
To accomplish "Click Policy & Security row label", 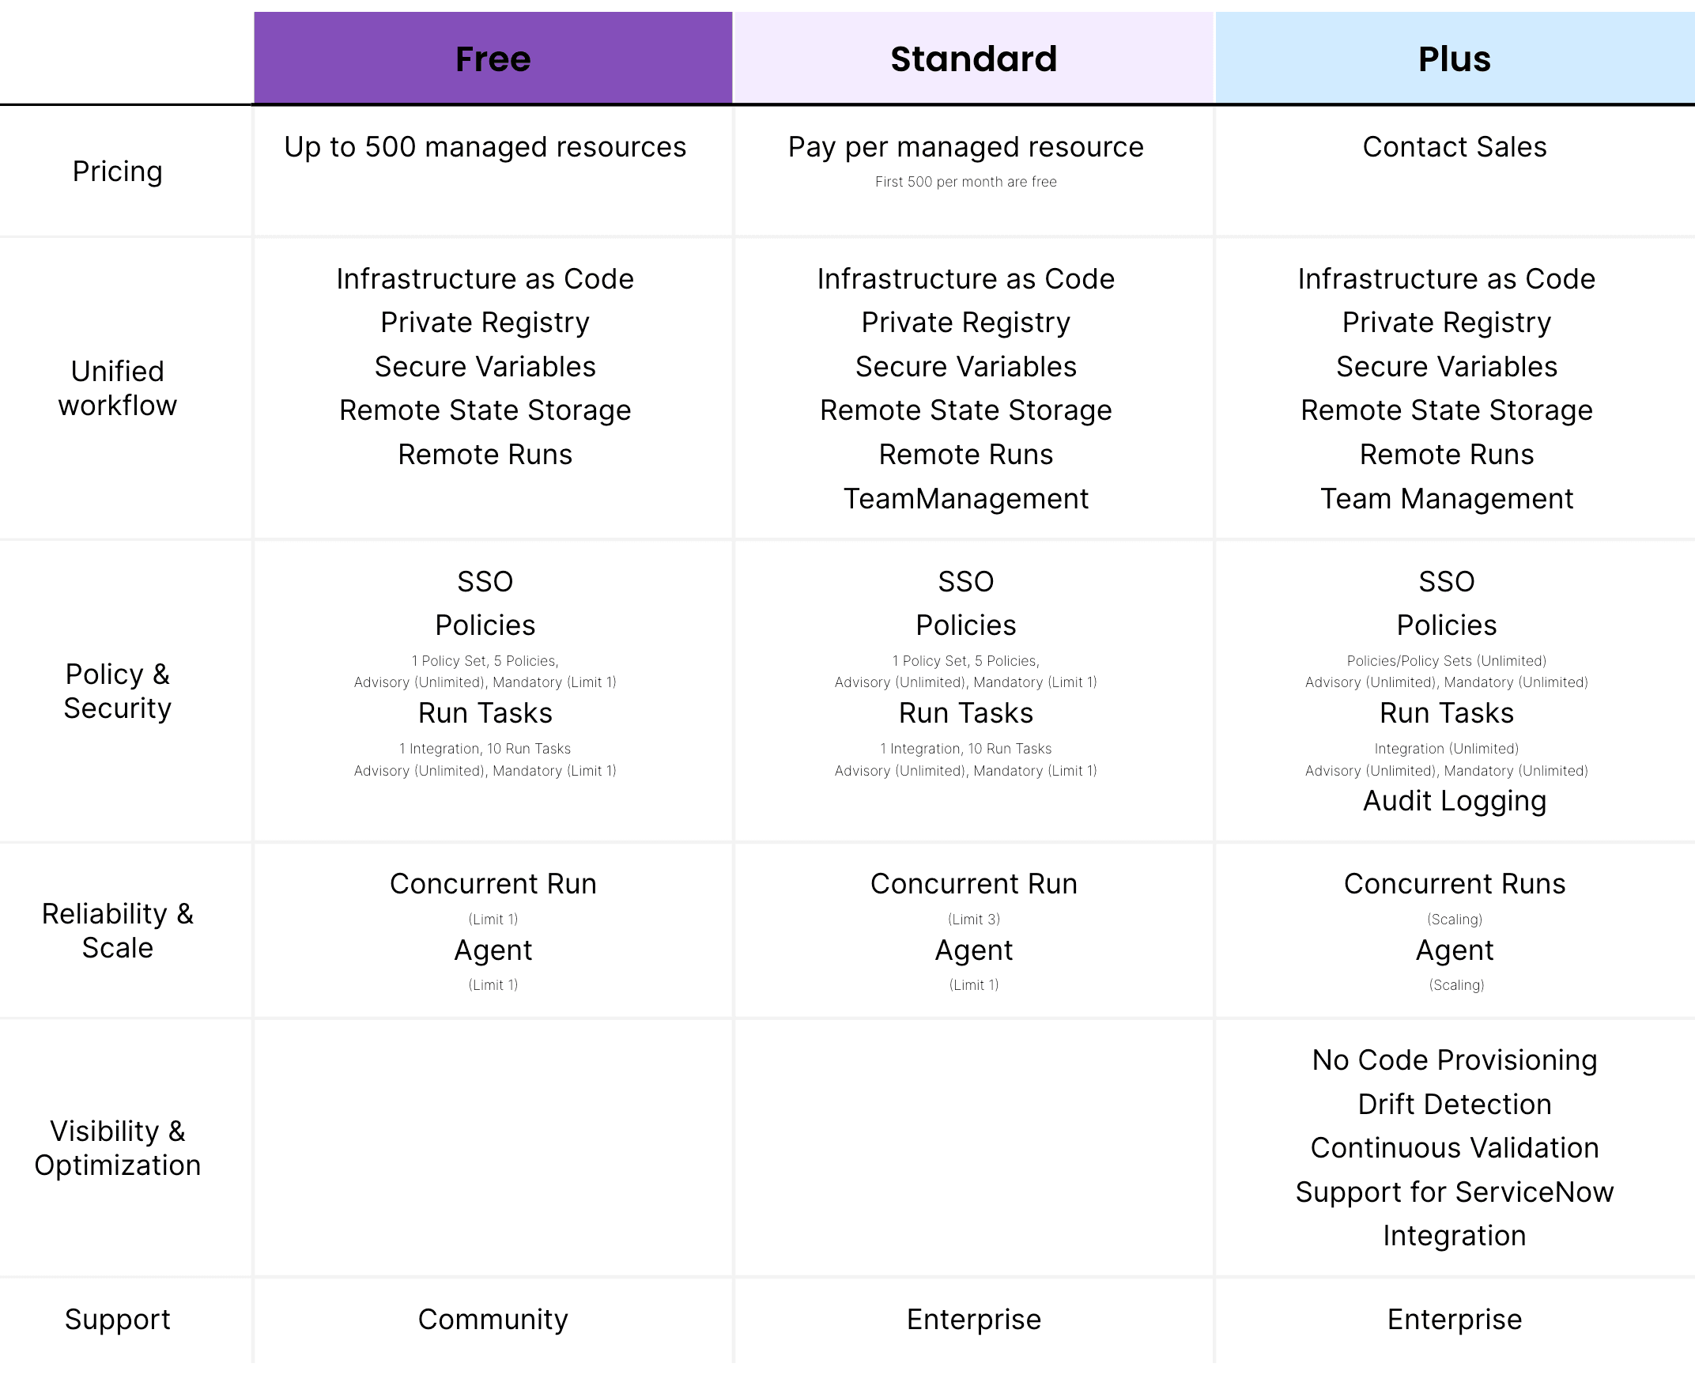I will coord(117,690).
